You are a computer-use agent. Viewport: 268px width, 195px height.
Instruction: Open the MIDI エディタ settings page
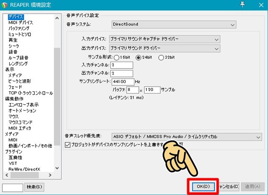coord(20,128)
